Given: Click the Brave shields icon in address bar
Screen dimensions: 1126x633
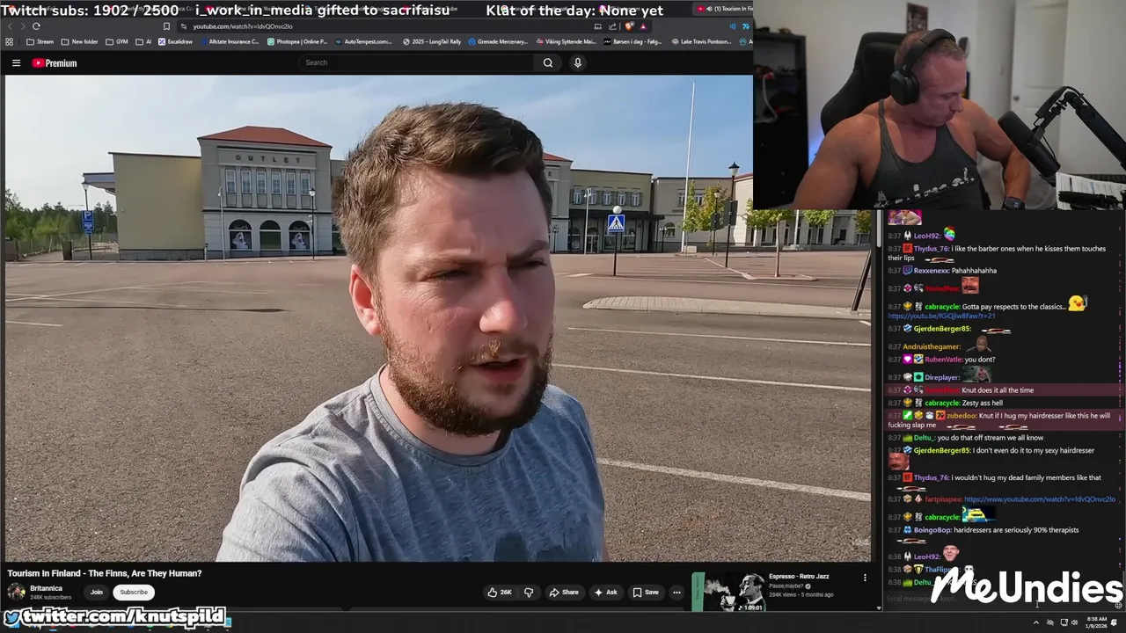Looking at the screenshot, I should [x=630, y=26].
